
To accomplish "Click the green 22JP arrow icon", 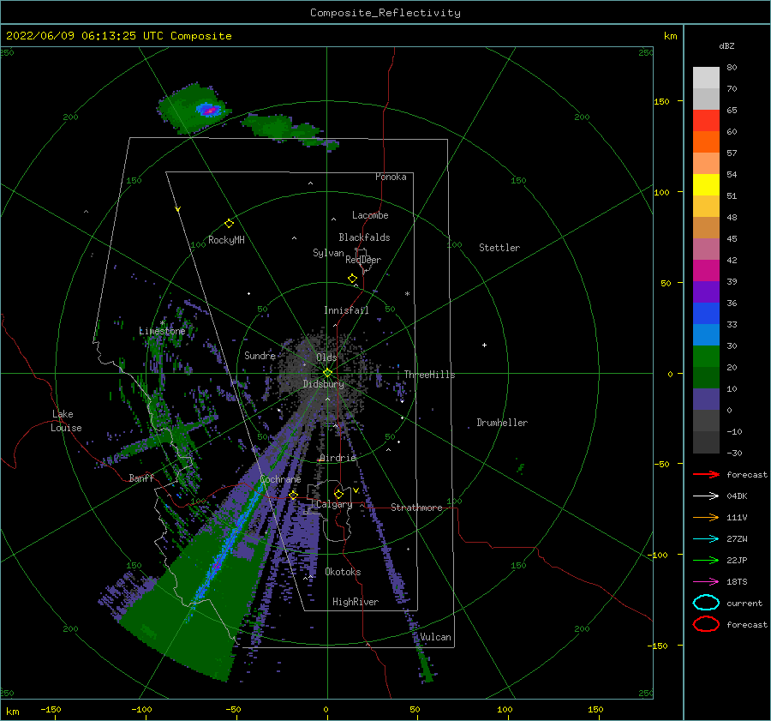I will click(706, 560).
